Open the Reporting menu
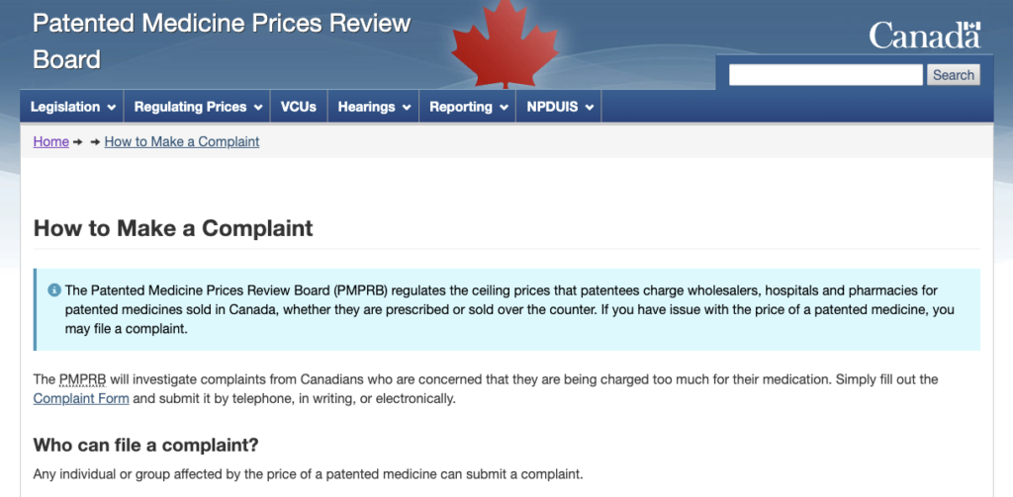 468,107
